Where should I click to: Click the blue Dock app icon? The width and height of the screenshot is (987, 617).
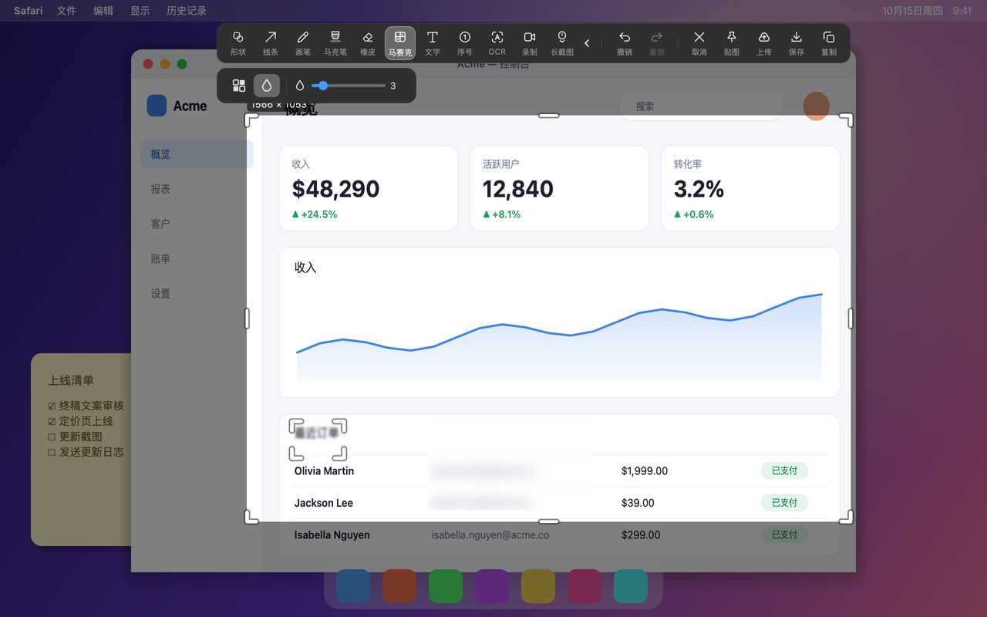(x=353, y=586)
